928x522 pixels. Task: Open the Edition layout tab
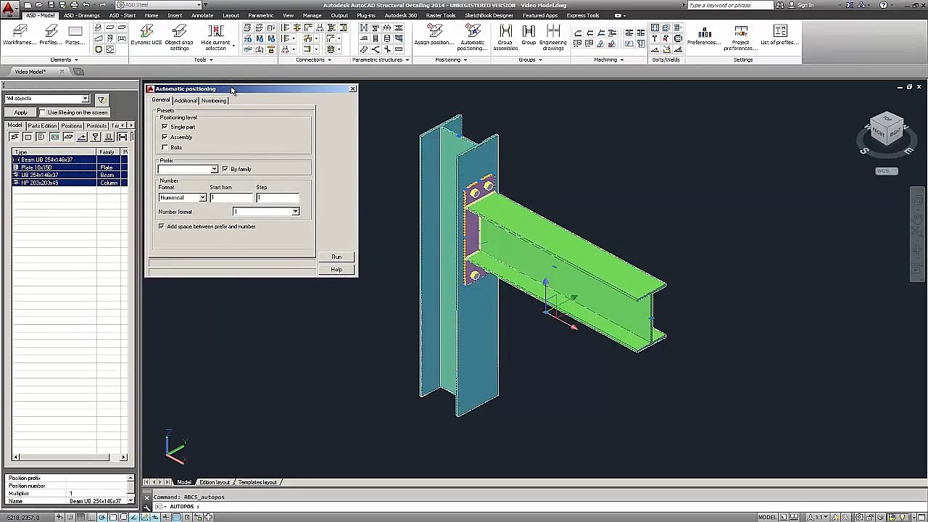[214, 482]
